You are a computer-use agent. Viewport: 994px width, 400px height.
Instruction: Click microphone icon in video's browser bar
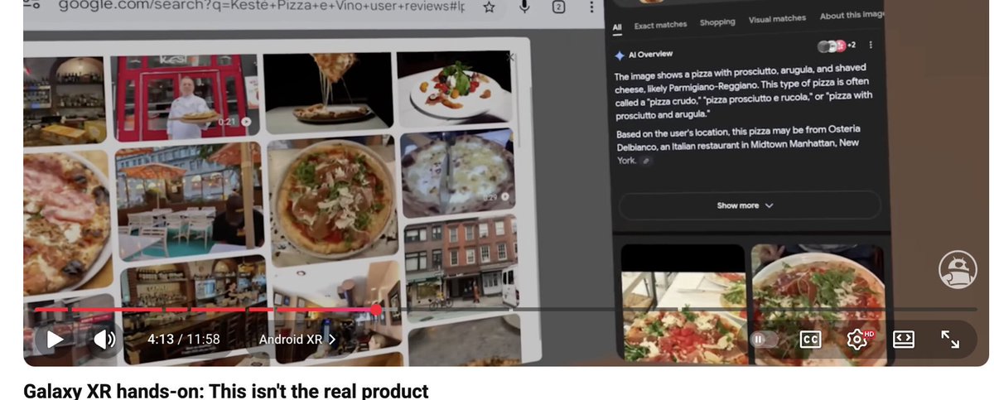pos(524,7)
